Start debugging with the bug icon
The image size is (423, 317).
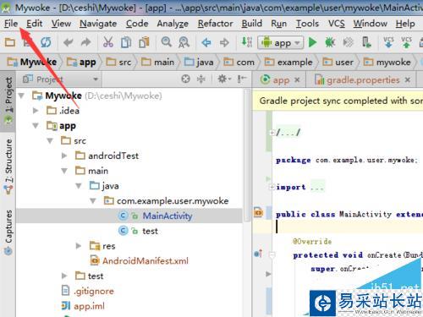point(330,42)
